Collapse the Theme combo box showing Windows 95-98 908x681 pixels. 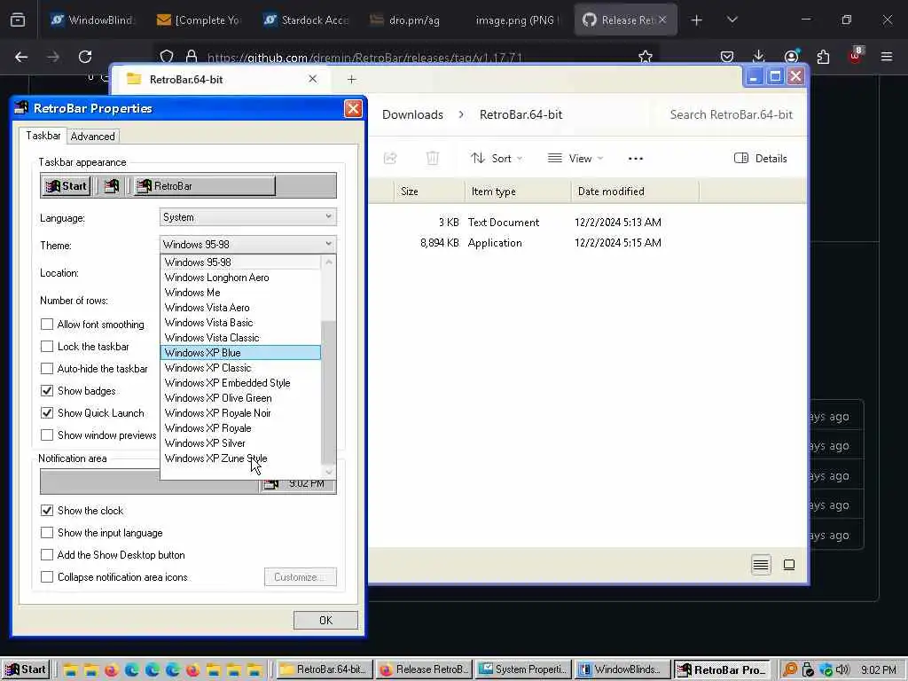point(248,244)
